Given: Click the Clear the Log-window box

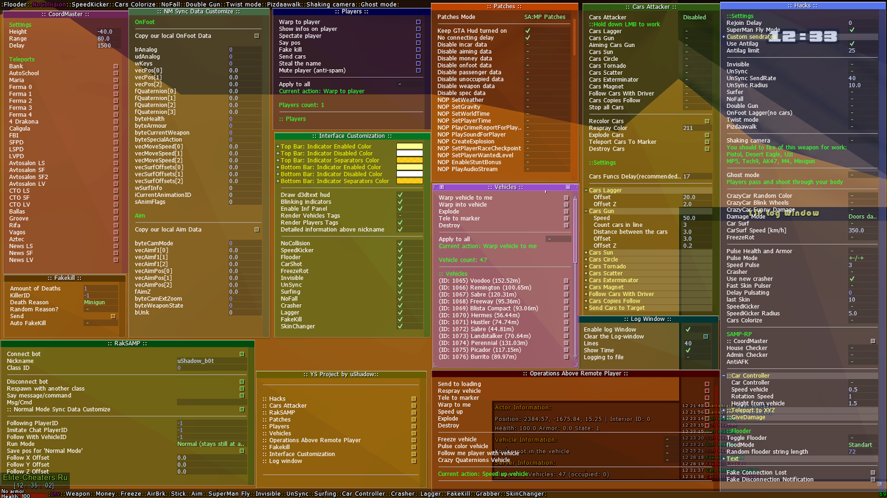Looking at the screenshot, I should [706, 336].
